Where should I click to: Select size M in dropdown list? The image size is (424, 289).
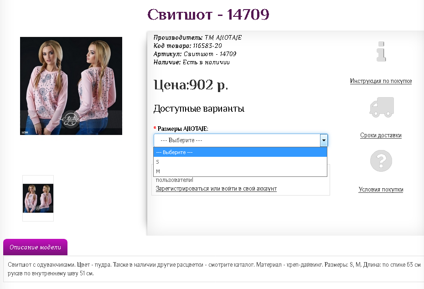point(240,171)
